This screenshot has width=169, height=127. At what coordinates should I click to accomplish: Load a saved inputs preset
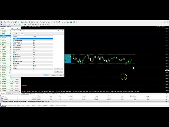[x=58, y=69]
